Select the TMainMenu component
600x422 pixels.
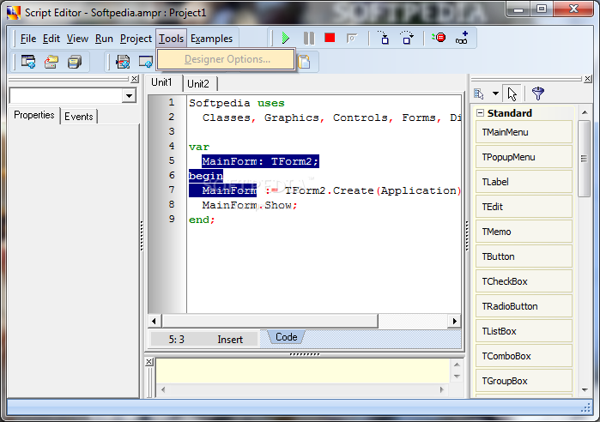click(x=524, y=132)
